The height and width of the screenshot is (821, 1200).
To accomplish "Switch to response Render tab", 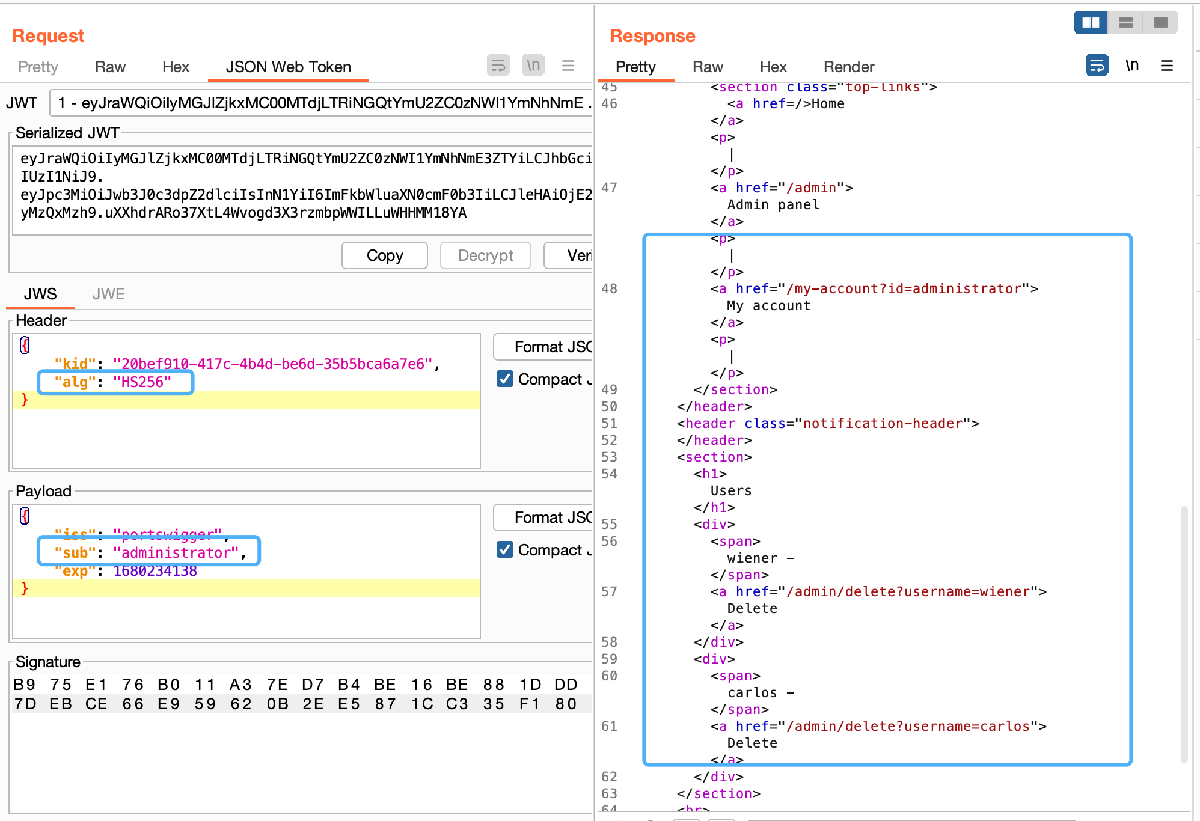I will pyautogui.click(x=848, y=67).
